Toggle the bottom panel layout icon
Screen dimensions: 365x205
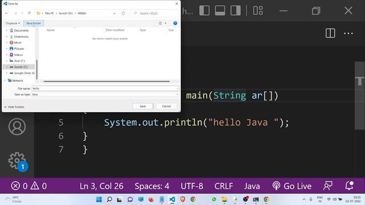point(220,11)
